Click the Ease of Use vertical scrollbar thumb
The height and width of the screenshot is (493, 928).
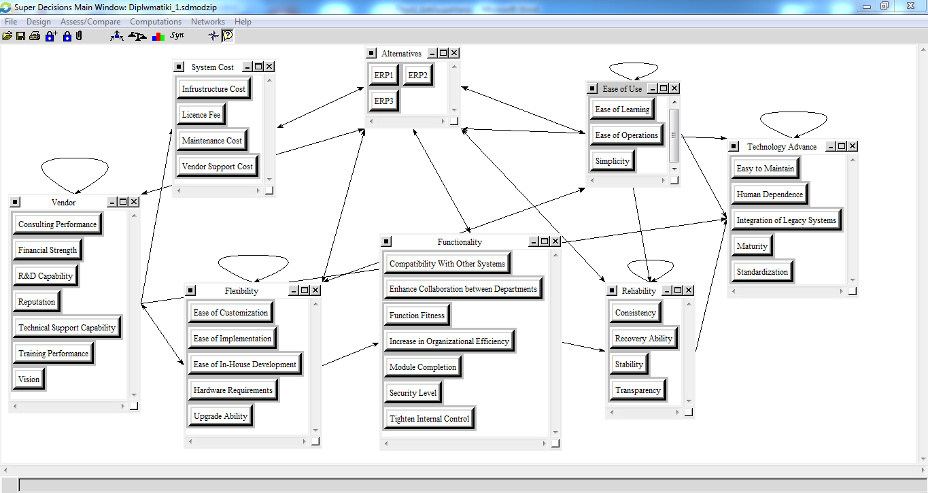pyautogui.click(x=674, y=135)
